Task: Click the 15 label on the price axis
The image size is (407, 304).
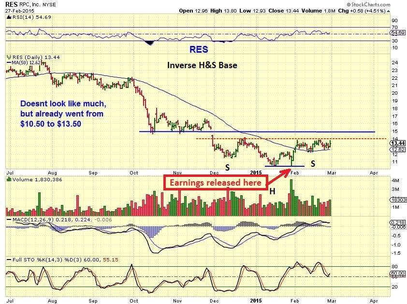Action: (394, 131)
